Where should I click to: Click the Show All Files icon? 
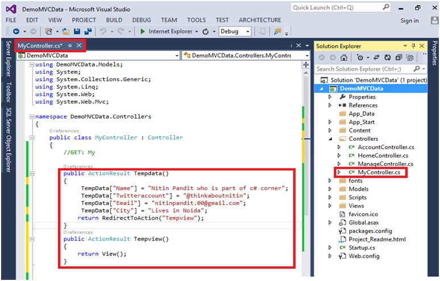tap(410, 57)
